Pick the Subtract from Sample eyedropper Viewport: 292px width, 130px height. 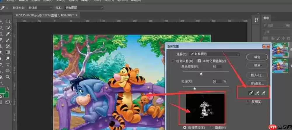point(263,93)
